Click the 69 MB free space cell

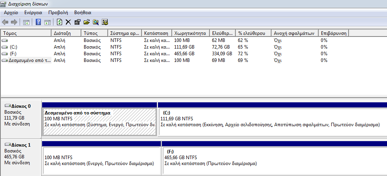click(x=218, y=60)
